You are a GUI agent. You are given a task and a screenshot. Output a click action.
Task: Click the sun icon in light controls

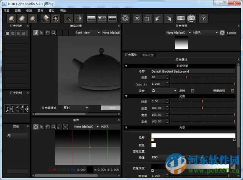(27, 109)
